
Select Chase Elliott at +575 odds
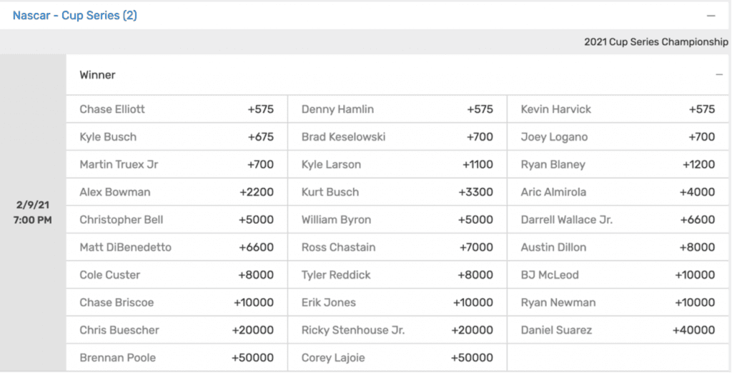[177, 109]
